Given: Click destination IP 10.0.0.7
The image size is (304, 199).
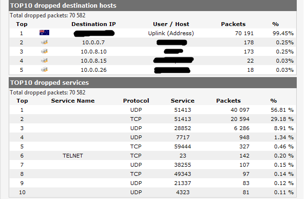Looking at the screenshot, I should [94, 42].
